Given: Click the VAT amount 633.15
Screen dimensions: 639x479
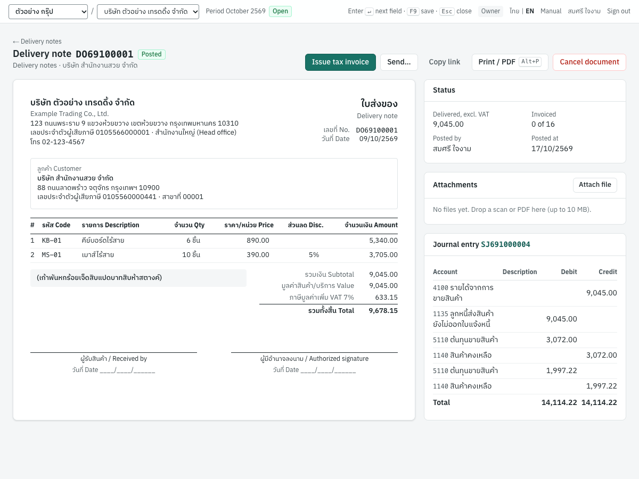Looking at the screenshot, I should [x=387, y=298].
